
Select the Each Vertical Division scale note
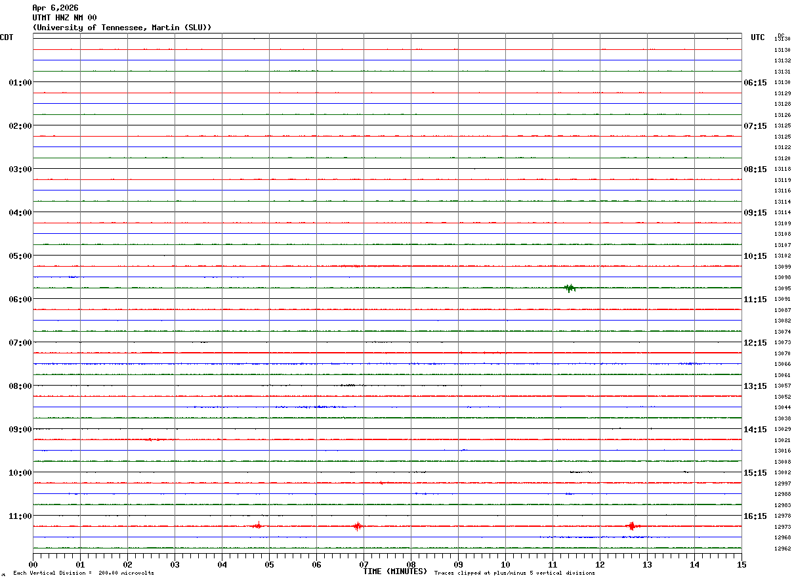point(83,573)
